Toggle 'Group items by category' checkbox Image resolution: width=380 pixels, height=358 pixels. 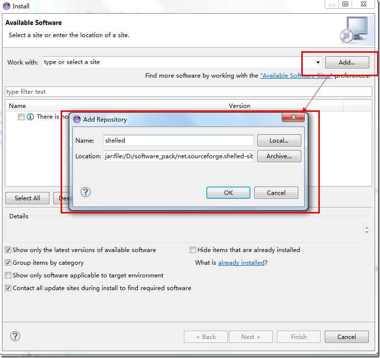(8, 262)
